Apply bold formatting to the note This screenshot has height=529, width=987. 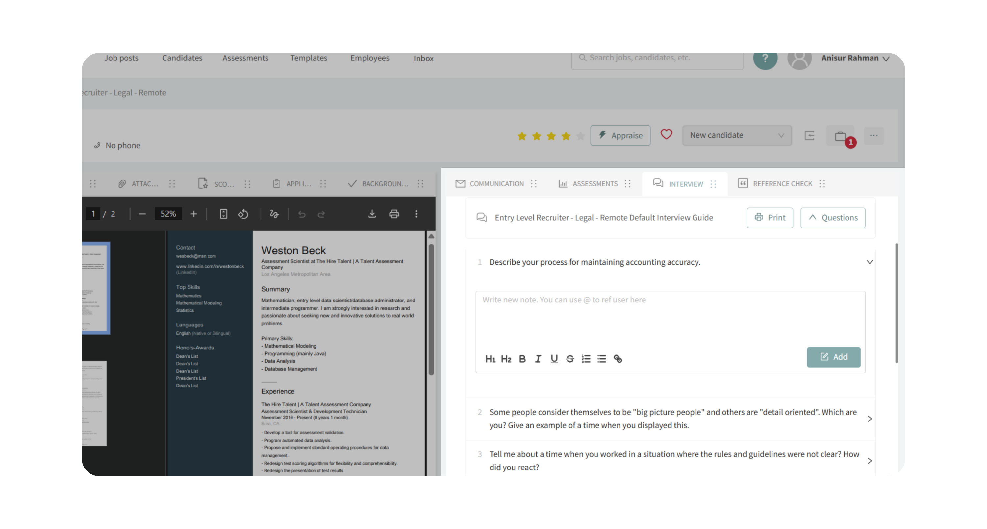pos(522,359)
